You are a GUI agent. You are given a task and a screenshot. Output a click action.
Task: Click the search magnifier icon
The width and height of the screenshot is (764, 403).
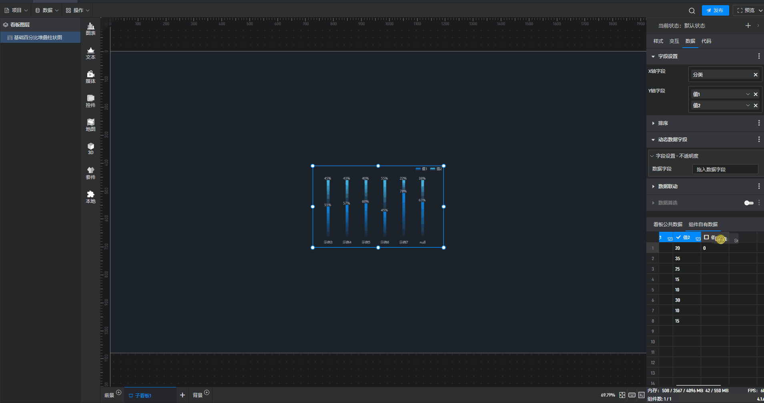tap(692, 11)
